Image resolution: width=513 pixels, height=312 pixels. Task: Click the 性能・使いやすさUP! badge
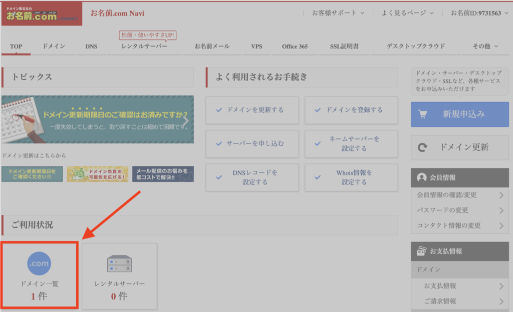pos(148,35)
